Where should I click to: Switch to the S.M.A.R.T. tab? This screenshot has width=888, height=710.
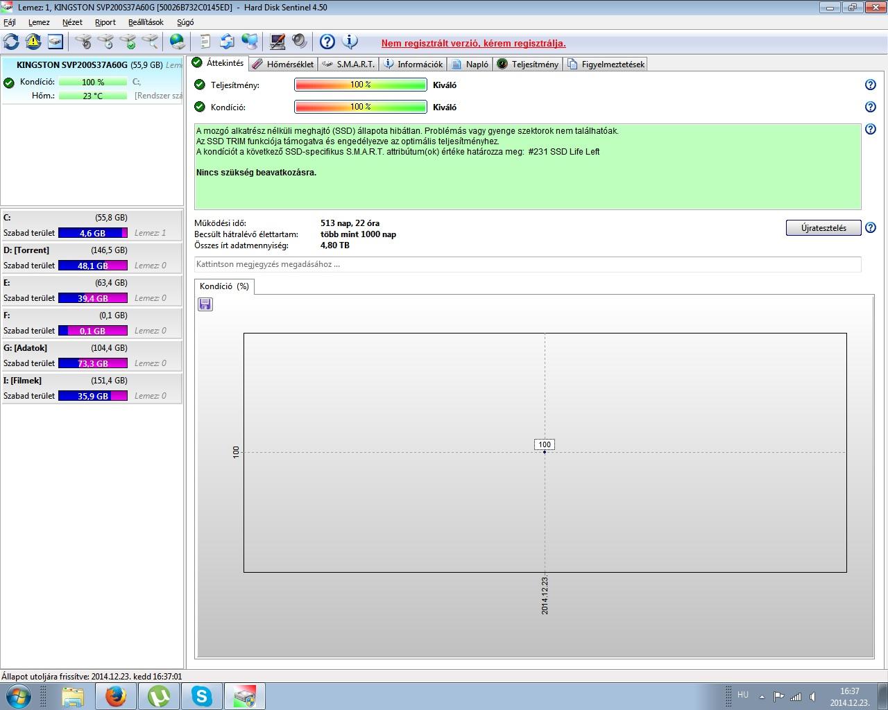click(x=350, y=64)
